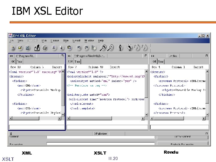
Task: Collapse the XPathview panel with its left icon
Action: point(11,133)
